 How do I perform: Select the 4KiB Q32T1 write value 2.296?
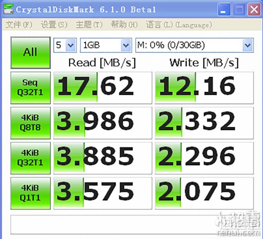[x=204, y=158]
